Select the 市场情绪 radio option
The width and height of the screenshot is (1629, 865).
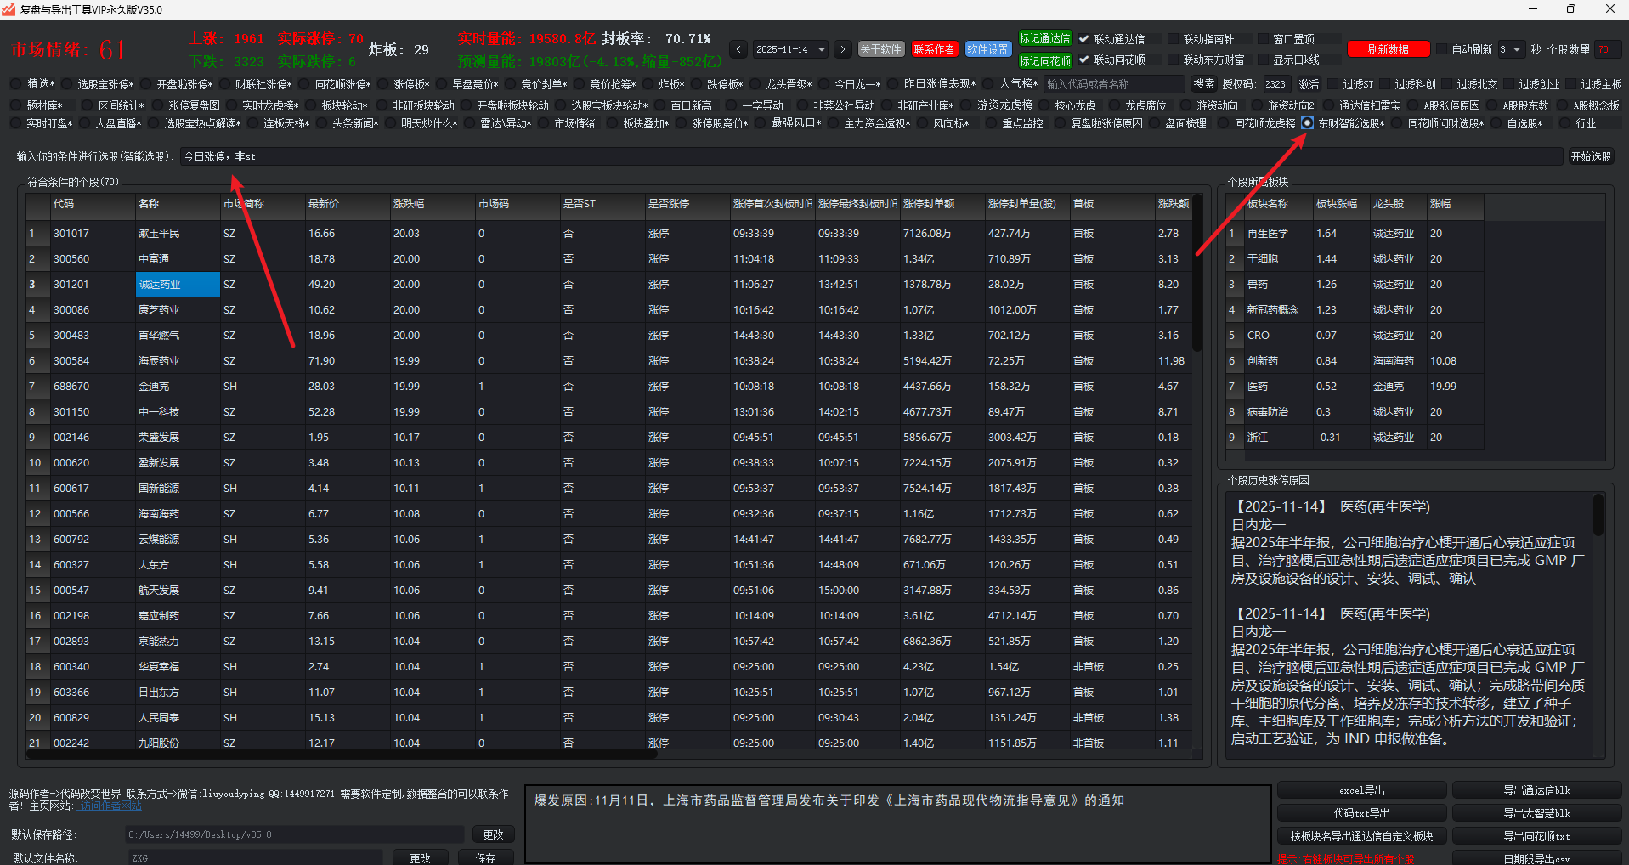(x=544, y=123)
